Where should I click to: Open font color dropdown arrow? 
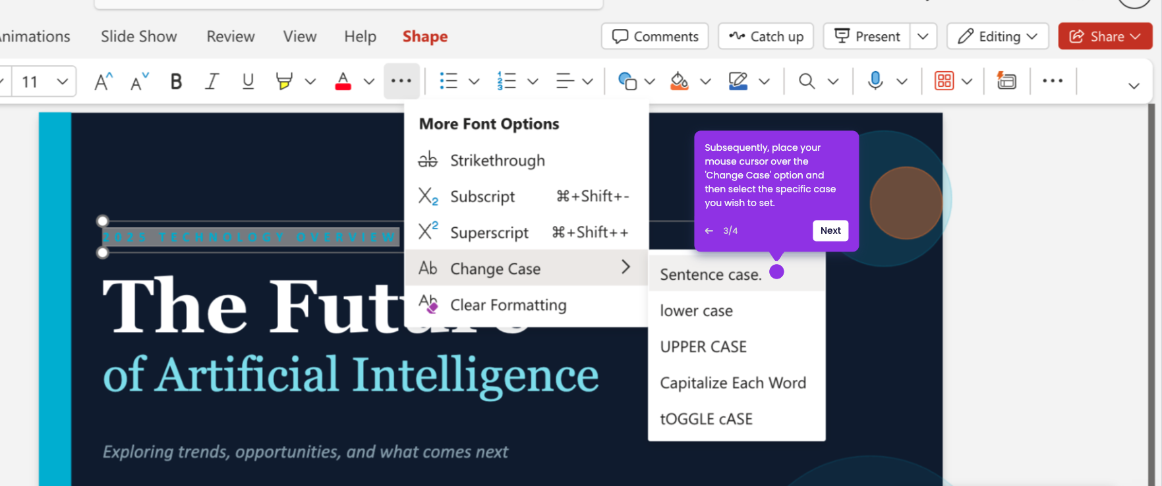(369, 82)
